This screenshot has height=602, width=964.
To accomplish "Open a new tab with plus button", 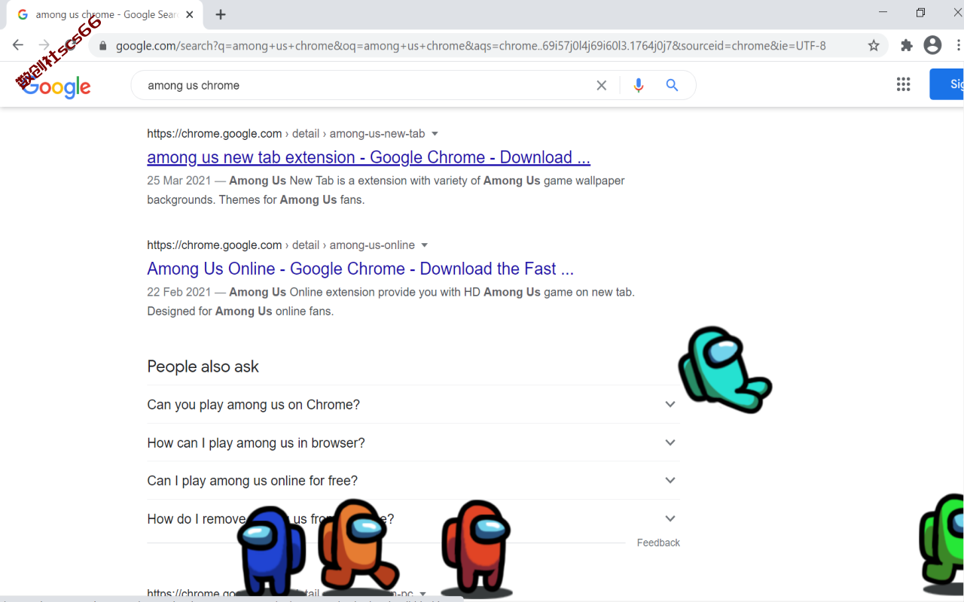I will click(x=221, y=14).
